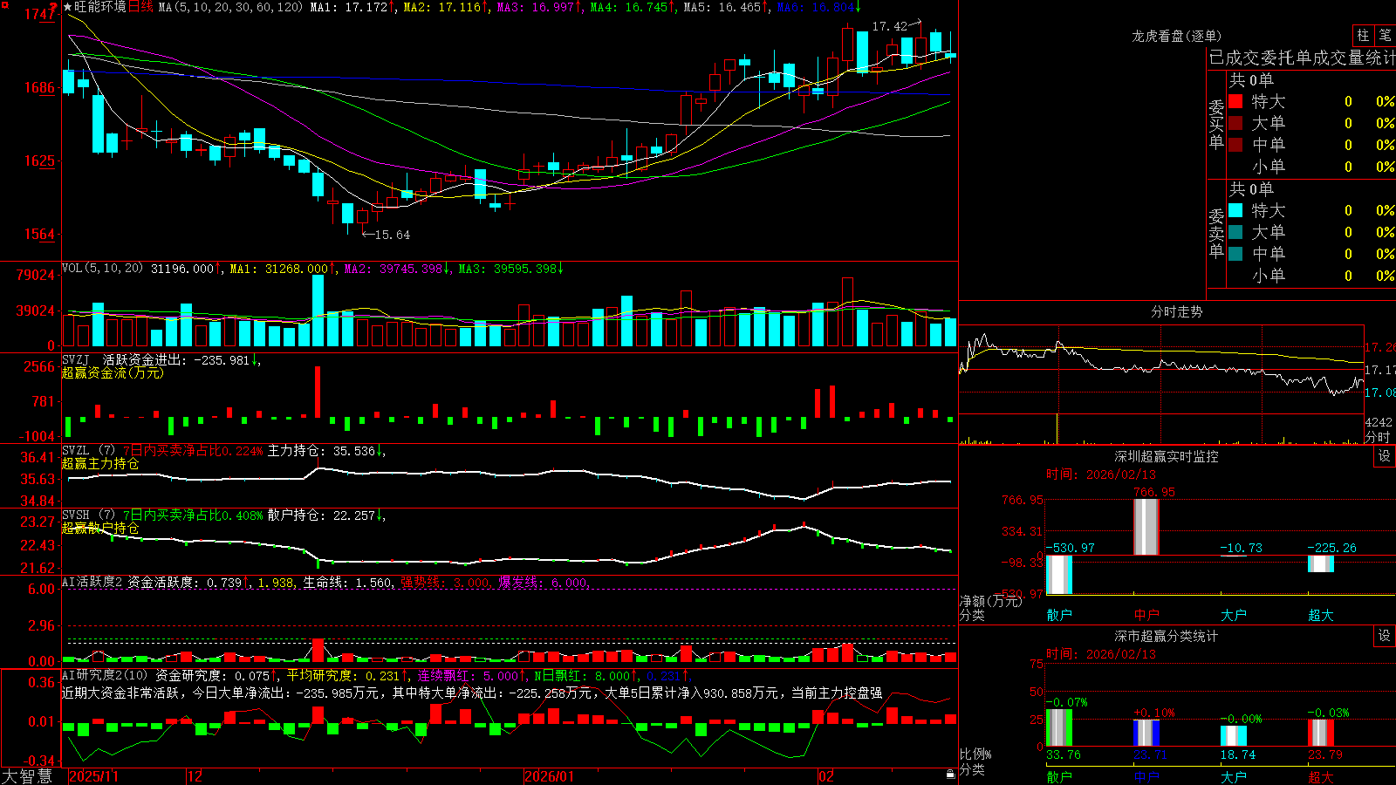Click the 委买单 vertical label
This screenshot has height=785, width=1396.
(x=1216, y=124)
